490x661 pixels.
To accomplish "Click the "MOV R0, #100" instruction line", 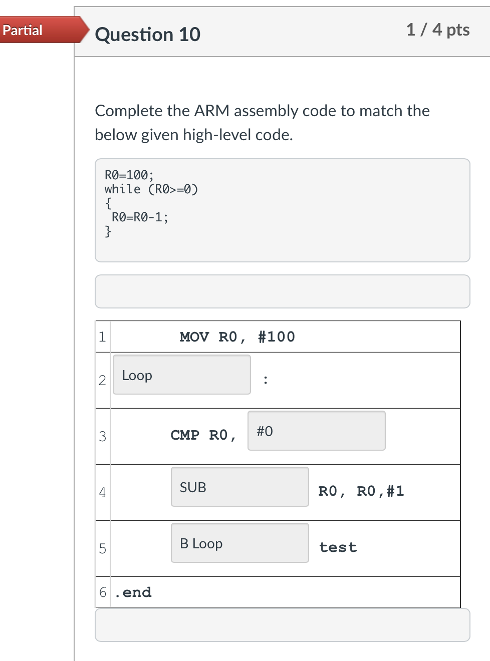I will (237, 337).
